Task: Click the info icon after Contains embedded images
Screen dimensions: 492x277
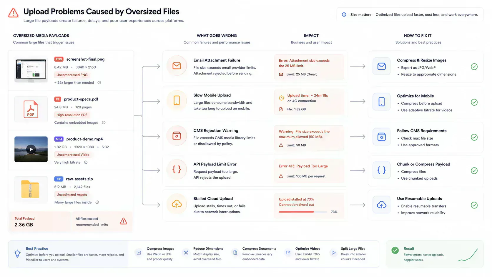Action: [104, 123]
